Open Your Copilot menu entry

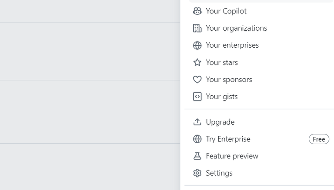point(226,11)
